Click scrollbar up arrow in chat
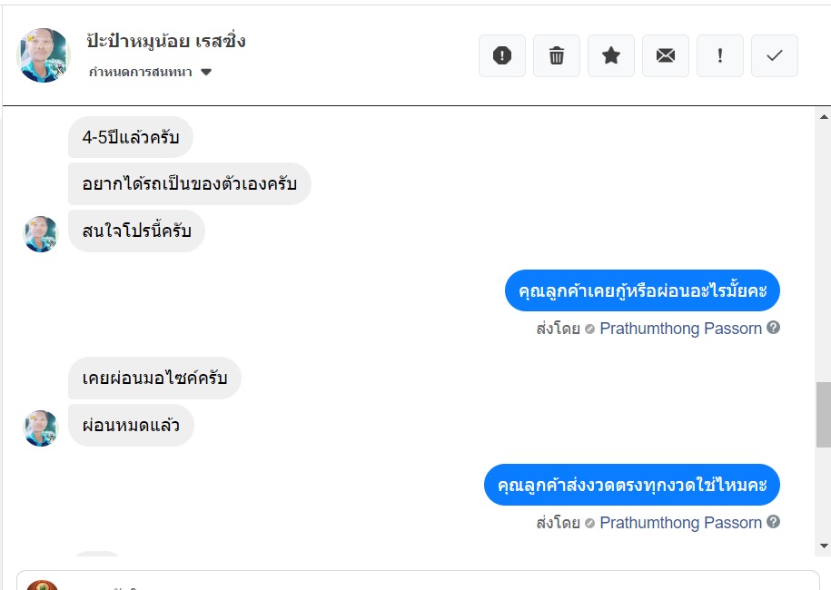Viewport: 831px width, 590px height. pos(824,116)
